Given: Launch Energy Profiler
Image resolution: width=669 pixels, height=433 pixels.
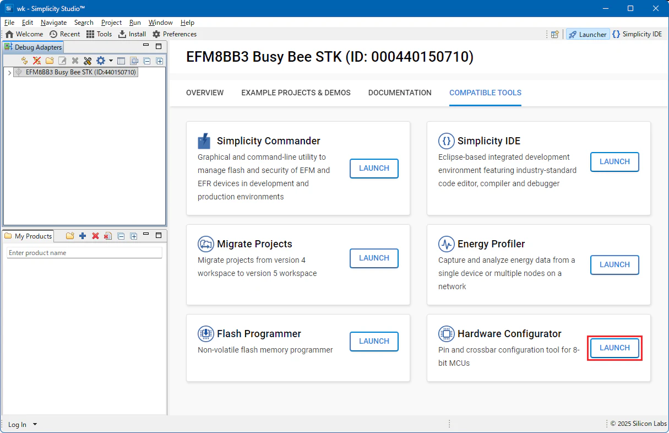Looking at the screenshot, I should point(614,265).
